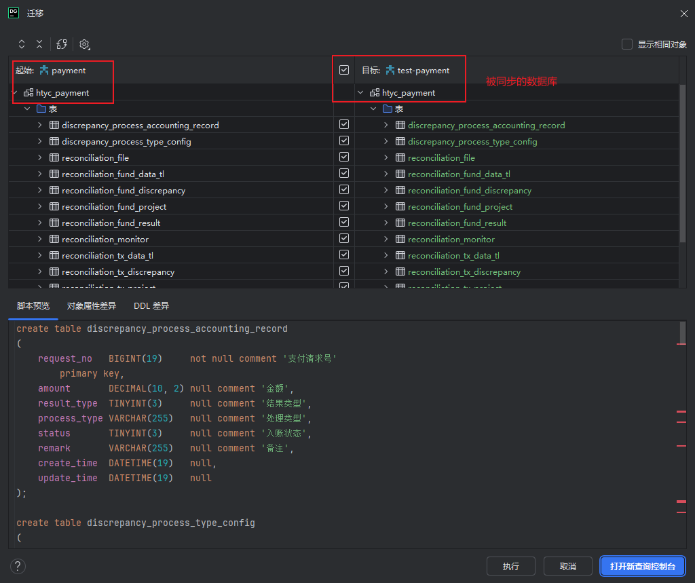The width and height of the screenshot is (695, 583).
Task: Click 'request_no' in the script preview
Action: (x=64, y=358)
